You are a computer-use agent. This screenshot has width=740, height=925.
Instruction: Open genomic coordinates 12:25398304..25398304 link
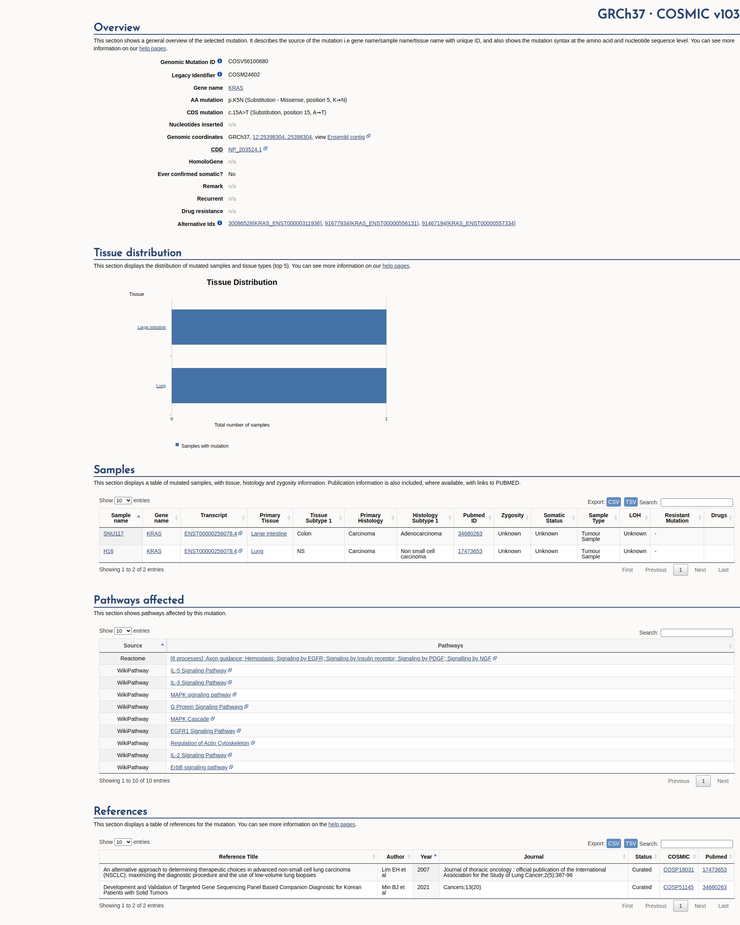tap(282, 137)
